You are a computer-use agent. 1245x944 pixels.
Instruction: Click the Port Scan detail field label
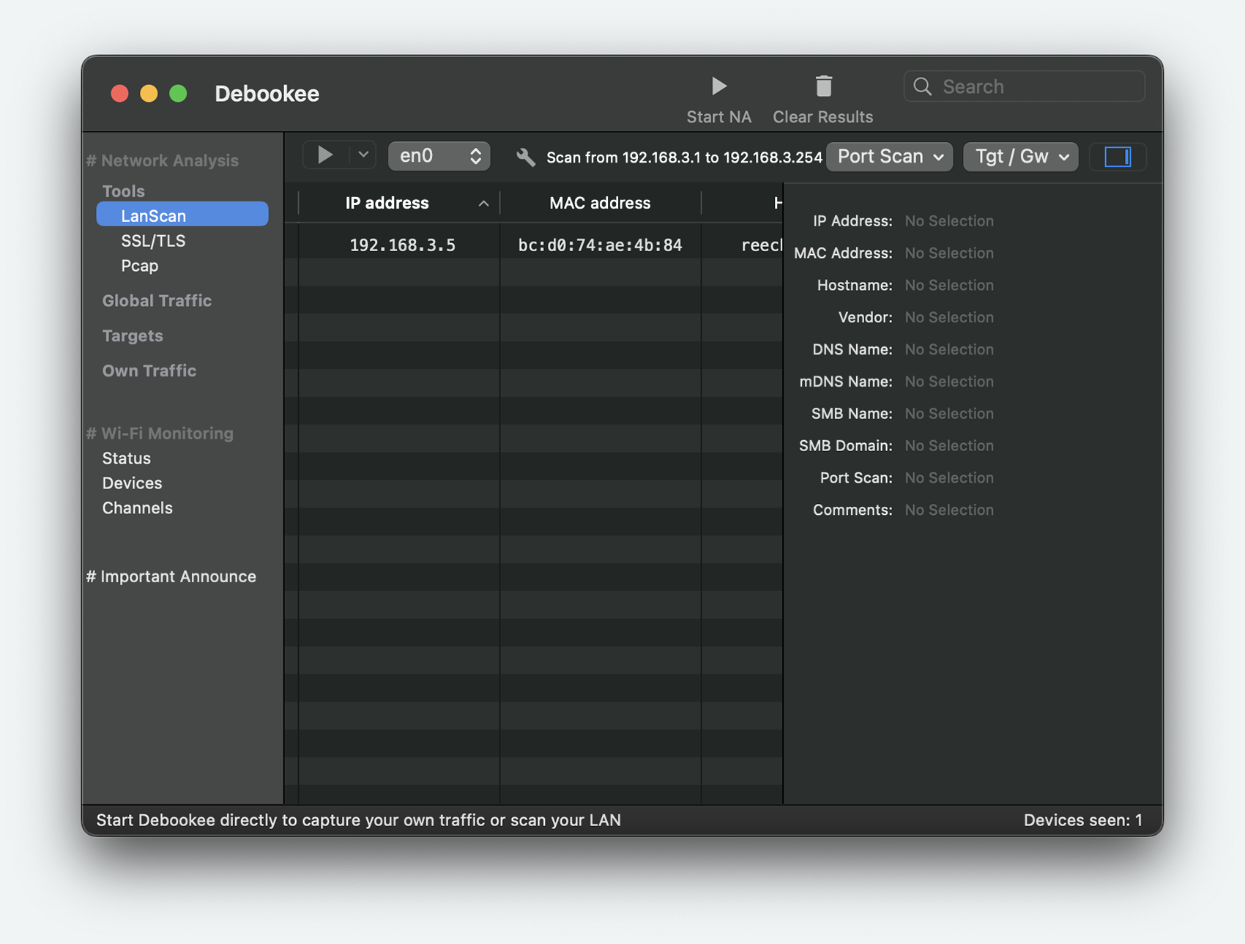tap(856, 477)
